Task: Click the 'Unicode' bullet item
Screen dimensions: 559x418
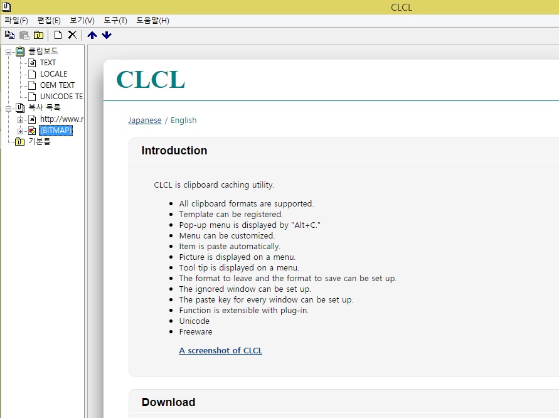Action: pos(194,321)
